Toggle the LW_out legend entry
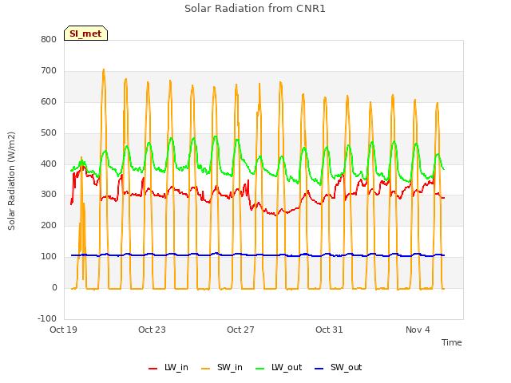511x383 pixels. coord(279,367)
